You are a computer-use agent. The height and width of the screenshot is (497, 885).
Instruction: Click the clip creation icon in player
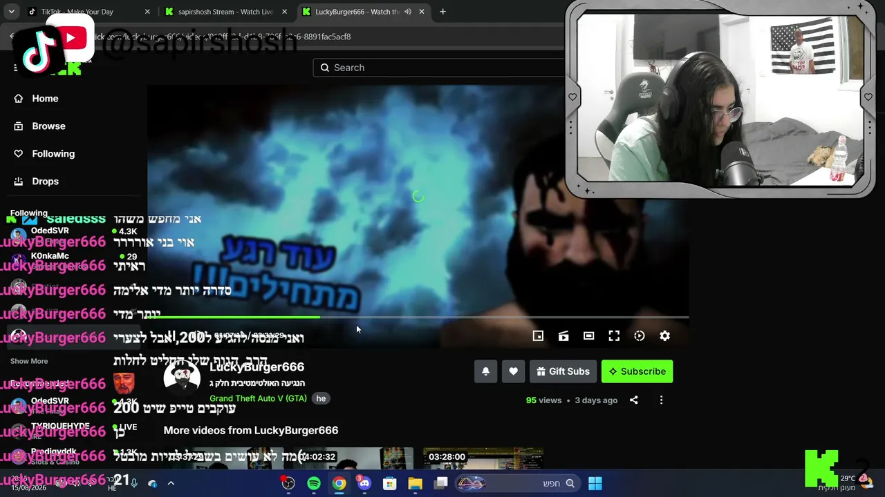pyautogui.click(x=563, y=335)
